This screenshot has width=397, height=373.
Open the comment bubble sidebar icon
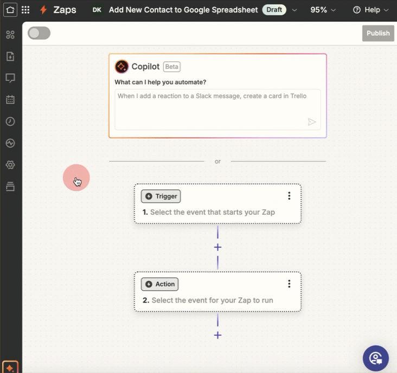[x=10, y=78]
